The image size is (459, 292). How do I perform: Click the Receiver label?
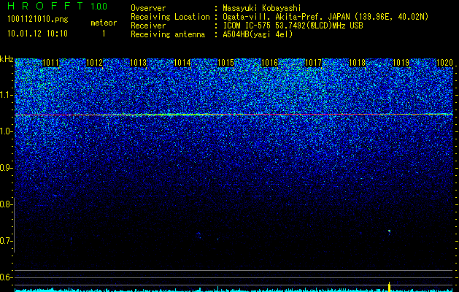tap(148, 26)
